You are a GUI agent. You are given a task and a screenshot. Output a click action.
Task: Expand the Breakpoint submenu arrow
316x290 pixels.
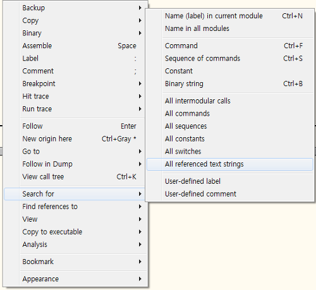pyautogui.click(x=140, y=83)
